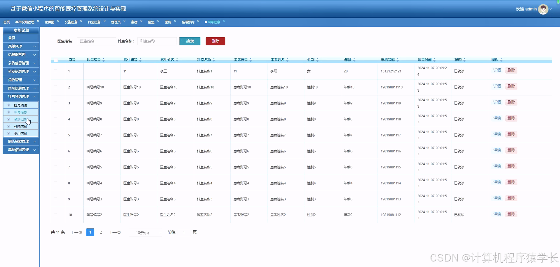Check the row 叫号编号9

pos(55,103)
